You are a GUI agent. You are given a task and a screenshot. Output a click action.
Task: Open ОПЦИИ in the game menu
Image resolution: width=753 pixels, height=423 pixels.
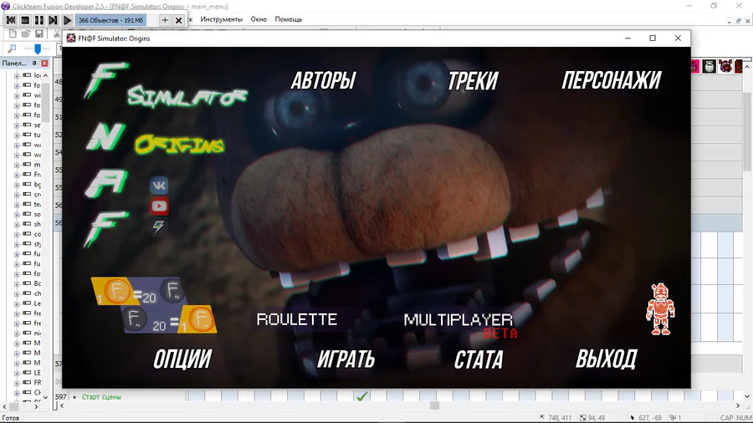pos(182,359)
